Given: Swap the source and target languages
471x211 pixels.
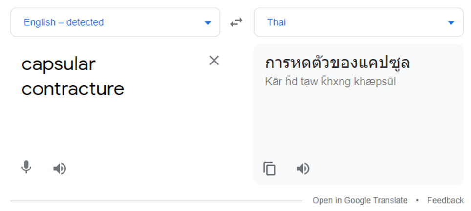Looking at the screenshot, I should click(x=236, y=22).
